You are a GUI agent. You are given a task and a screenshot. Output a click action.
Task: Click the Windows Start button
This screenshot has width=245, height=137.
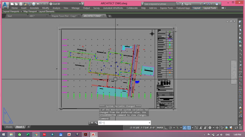[3, 134]
